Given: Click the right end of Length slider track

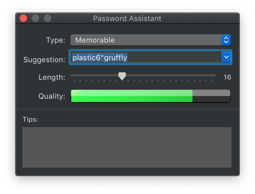Looking at the screenshot, I should click(215, 75).
